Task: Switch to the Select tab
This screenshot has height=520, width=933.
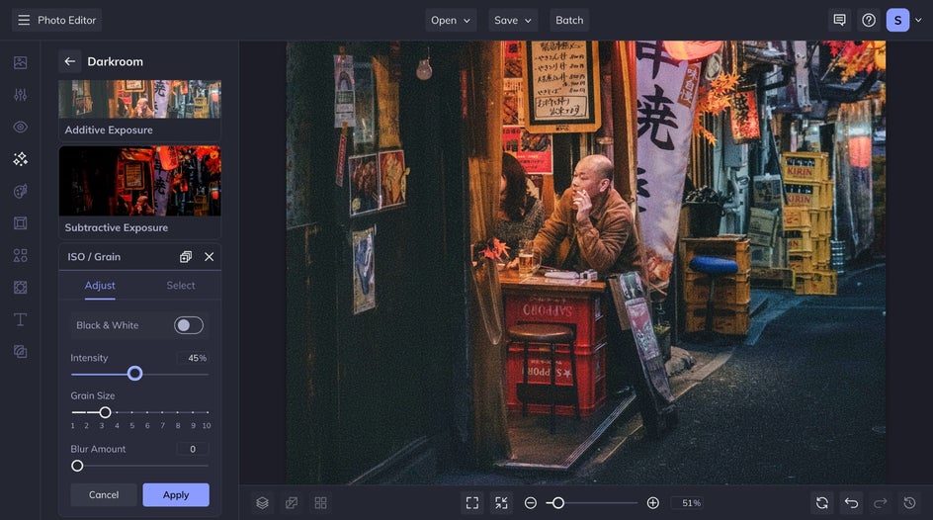Action: click(181, 286)
